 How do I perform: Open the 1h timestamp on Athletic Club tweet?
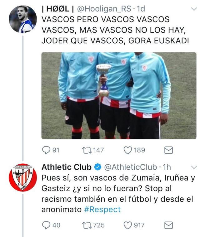click(x=167, y=167)
